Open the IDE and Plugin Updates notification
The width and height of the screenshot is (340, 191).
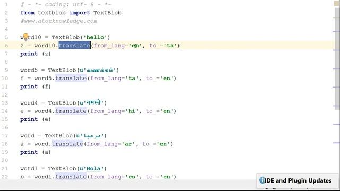[x=297, y=180]
